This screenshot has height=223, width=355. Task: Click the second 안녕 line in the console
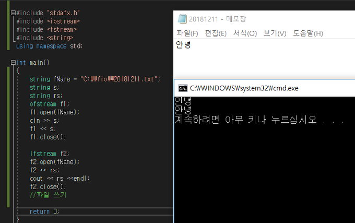click(x=183, y=110)
